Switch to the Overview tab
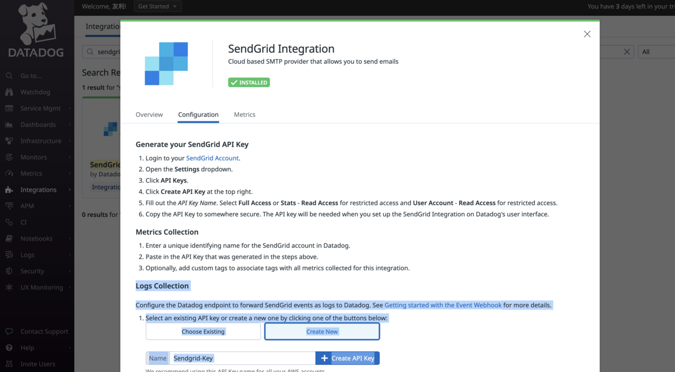Screen dimensions: 675x372 (x=149, y=114)
